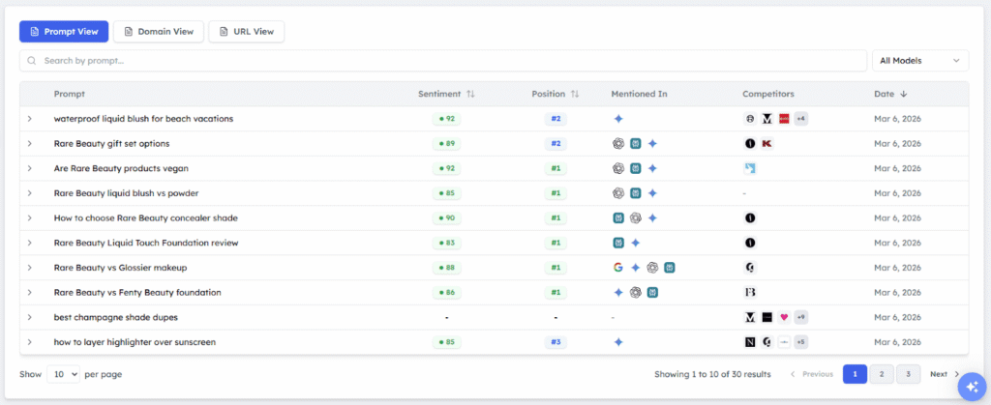Screen dimensions: 991x405
Task: Click the teal model icon in Fenty Beauty foundation row
Action: 652,293
